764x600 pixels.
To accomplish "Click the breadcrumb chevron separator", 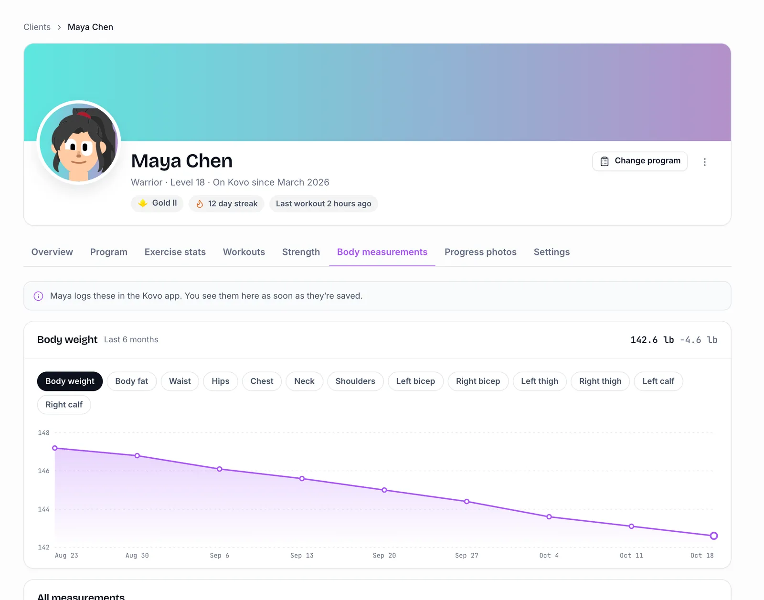I will click(x=59, y=27).
